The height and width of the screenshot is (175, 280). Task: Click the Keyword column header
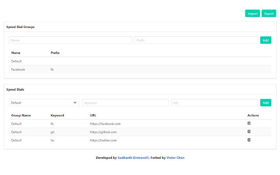click(57, 115)
